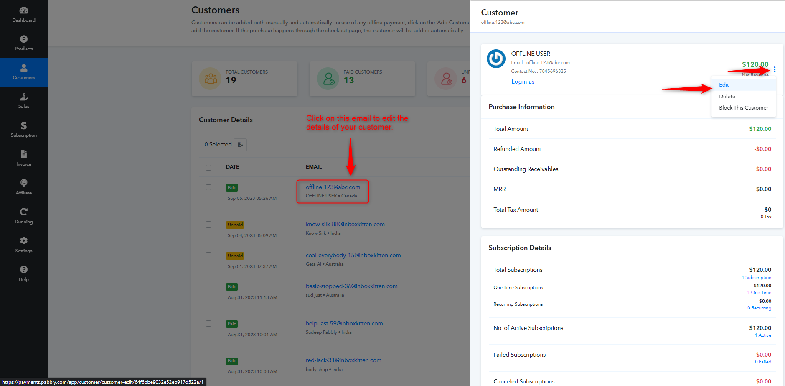785x386 pixels.
Task: Open the Sales sidebar section
Action: pyautogui.click(x=24, y=101)
